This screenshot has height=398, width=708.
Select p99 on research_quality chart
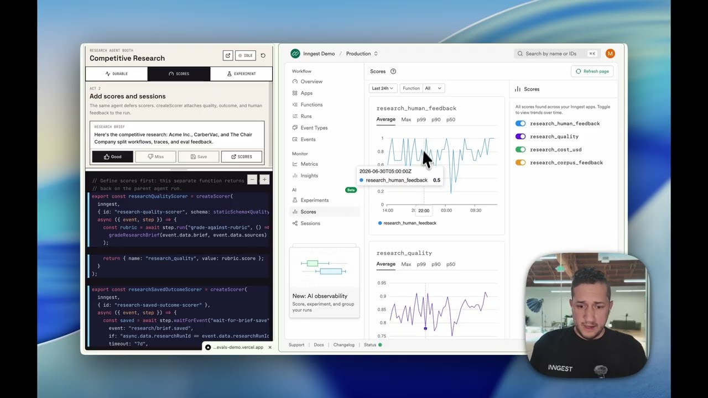pos(421,264)
